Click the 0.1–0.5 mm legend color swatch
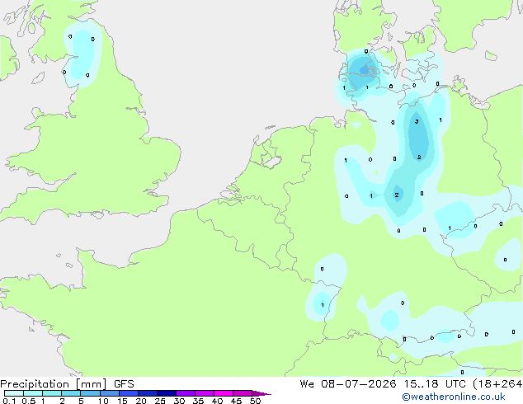 pyautogui.click(x=14, y=393)
